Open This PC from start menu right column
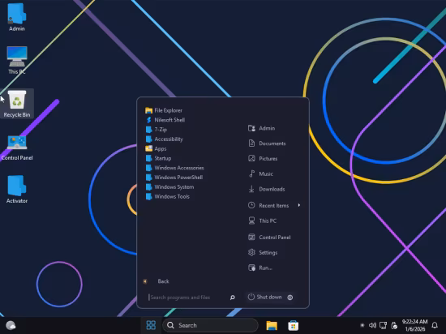Screen dimensions: 446x334 click(x=262, y=221)
